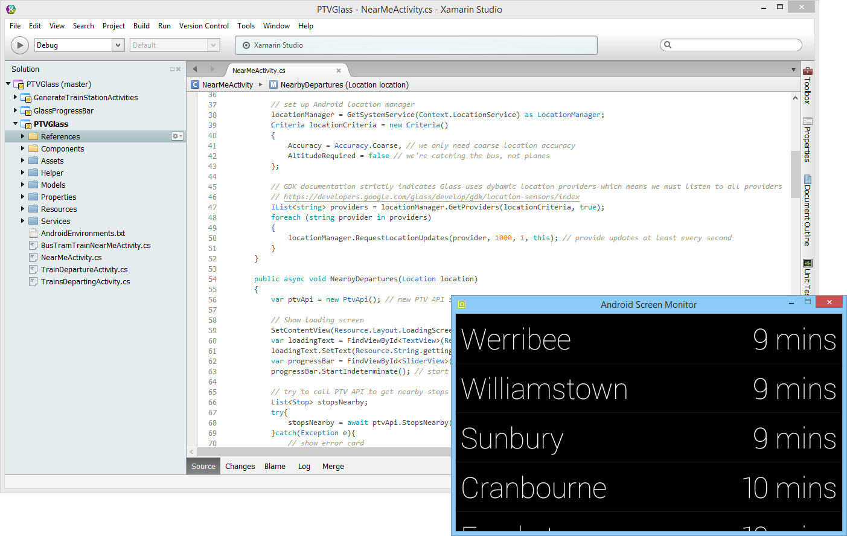Open the Toolbox side panel
Screen dimensions: 847x536
pyautogui.click(x=807, y=85)
